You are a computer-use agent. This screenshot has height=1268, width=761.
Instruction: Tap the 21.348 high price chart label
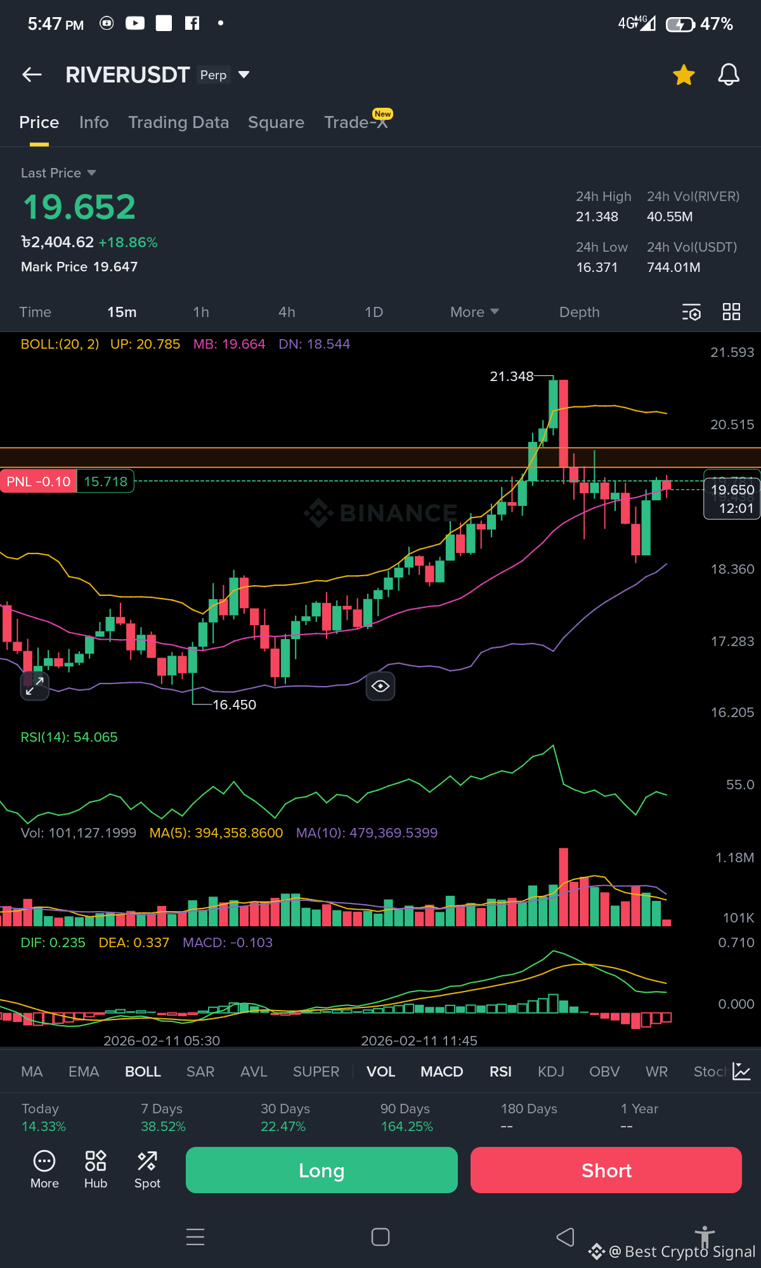(x=512, y=377)
